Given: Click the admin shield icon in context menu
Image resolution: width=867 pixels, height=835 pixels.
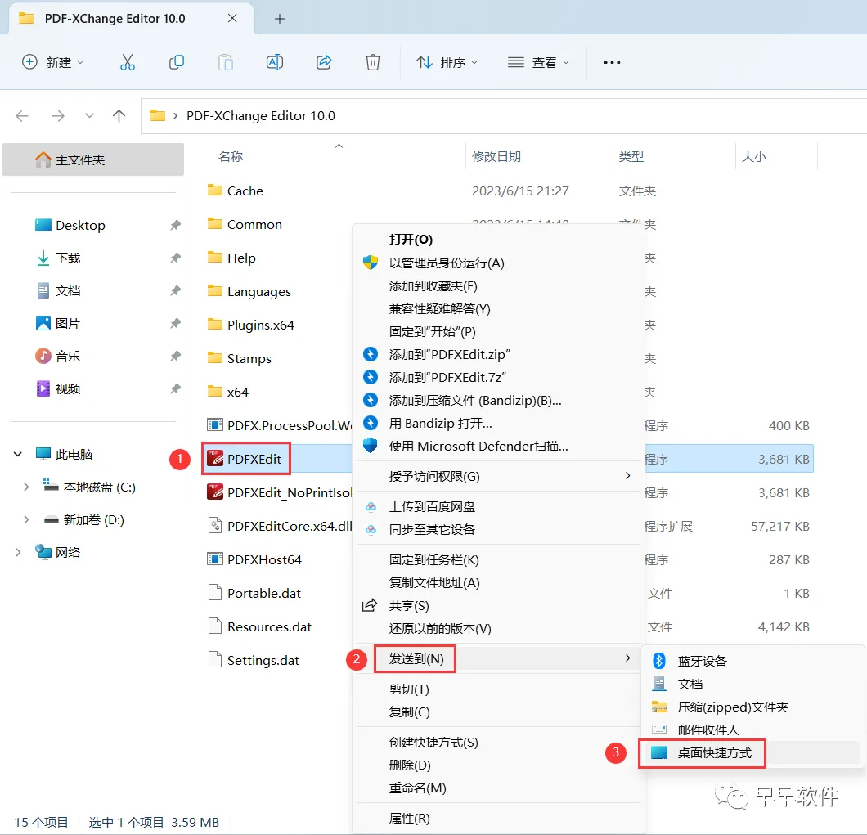Looking at the screenshot, I should coord(371,262).
